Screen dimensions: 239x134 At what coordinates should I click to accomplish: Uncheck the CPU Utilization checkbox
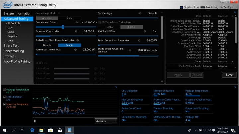coord(5,97)
